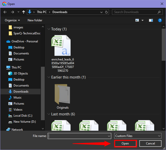Image resolution: width=166 pixels, height=150 pixels.
Task: Click the Back navigation arrow
Action: pos(5,12)
